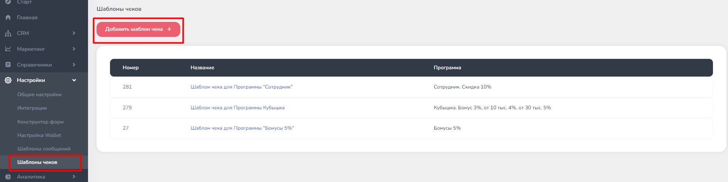728x182 pixels.
Task: Click the Название column header
Action: pyautogui.click(x=202, y=68)
